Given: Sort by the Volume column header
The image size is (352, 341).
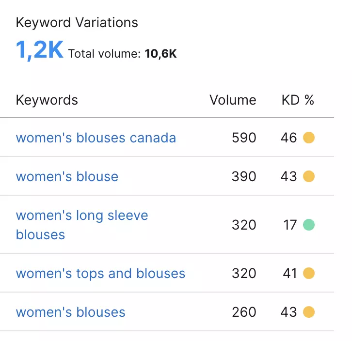Looking at the screenshot, I should click(233, 100).
